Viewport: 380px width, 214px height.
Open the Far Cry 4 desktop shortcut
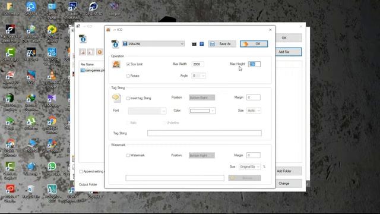tap(31, 54)
